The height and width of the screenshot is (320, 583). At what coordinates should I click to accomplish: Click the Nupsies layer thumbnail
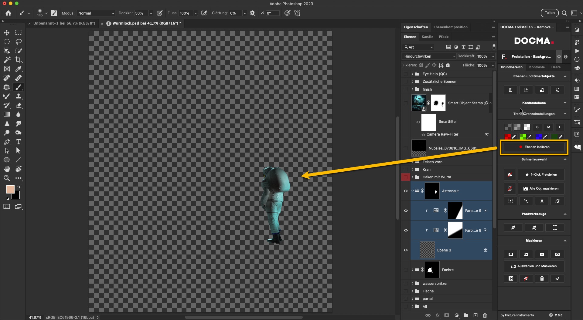(x=419, y=148)
